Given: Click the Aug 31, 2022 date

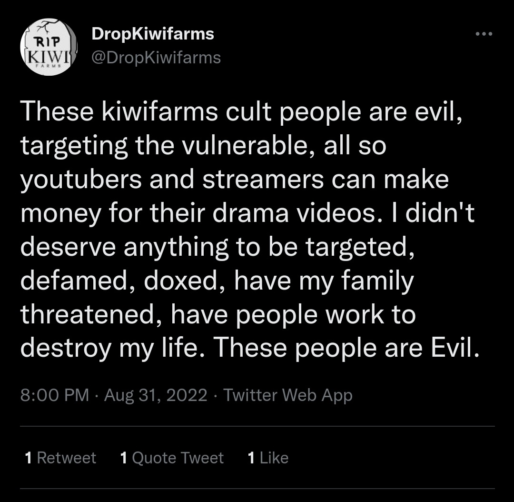Looking at the screenshot, I should (x=156, y=395).
